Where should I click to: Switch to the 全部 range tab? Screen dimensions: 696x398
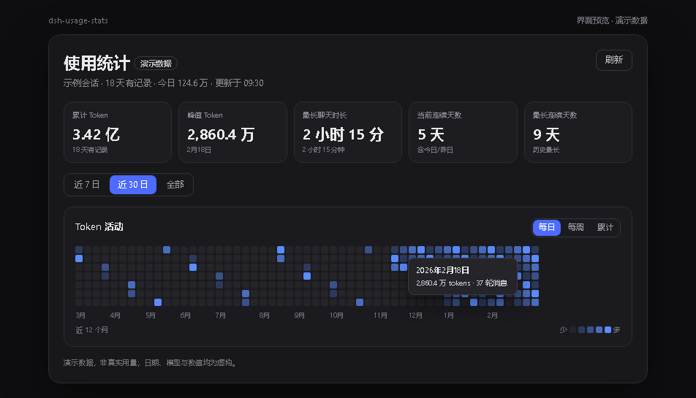click(x=175, y=184)
